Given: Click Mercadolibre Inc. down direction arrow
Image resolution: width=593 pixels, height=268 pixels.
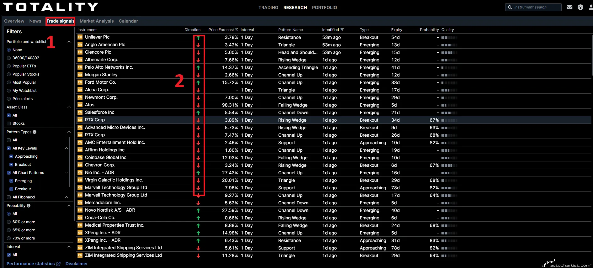Looking at the screenshot, I should (198, 203).
